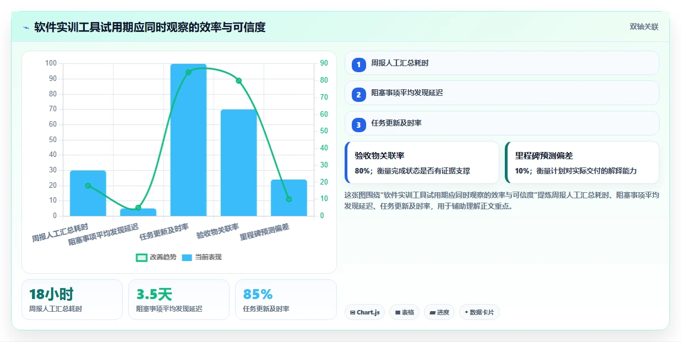Image resolution: width=681 pixels, height=342 pixels.
Task: Click the green line point on 周报人工汇总耗时 bar
Action: [x=88, y=186]
